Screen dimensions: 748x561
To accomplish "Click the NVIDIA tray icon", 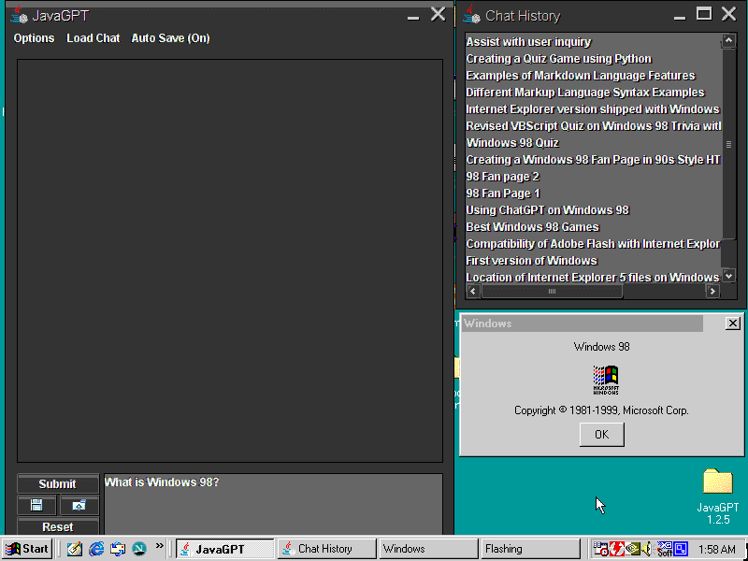I will click(x=633, y=549).
